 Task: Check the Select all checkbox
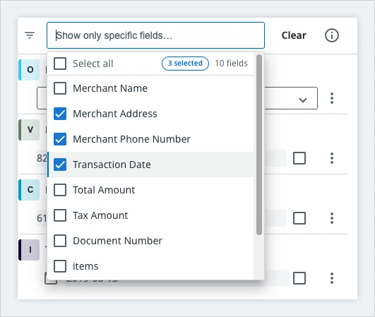tap(60, 64)
